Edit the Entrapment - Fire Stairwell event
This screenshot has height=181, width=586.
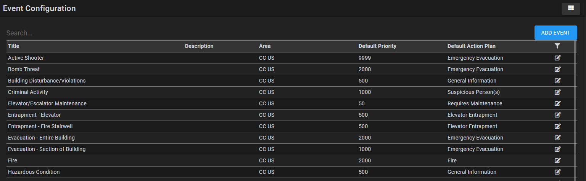pyautogui.click(x=557, y=126)
